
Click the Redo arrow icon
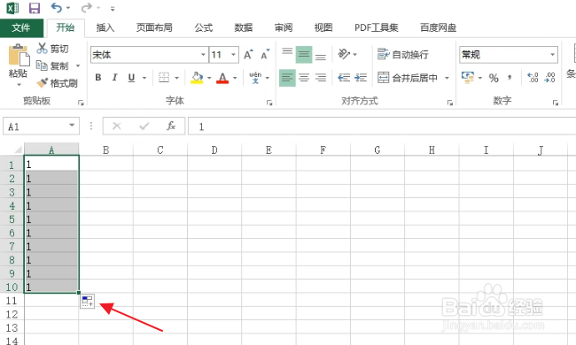87,8
